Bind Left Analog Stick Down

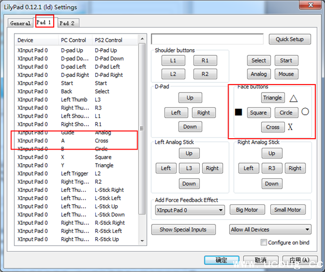tap(189, 184)
